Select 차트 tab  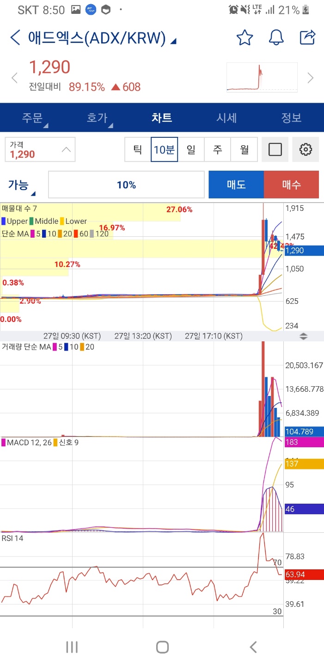(162, 117)
